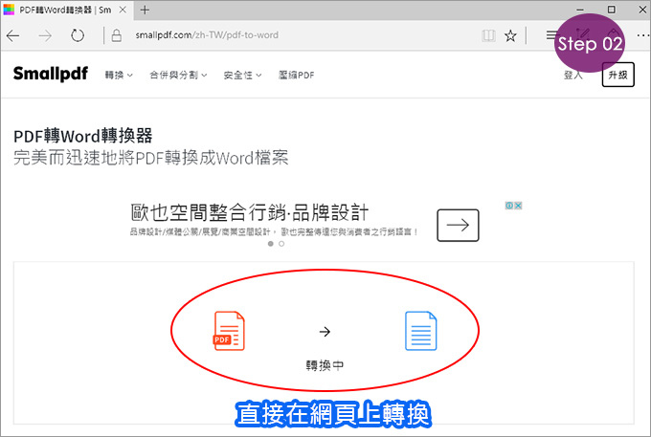Open reading view book icon
651x437 pixels.
tap(488, 35)
